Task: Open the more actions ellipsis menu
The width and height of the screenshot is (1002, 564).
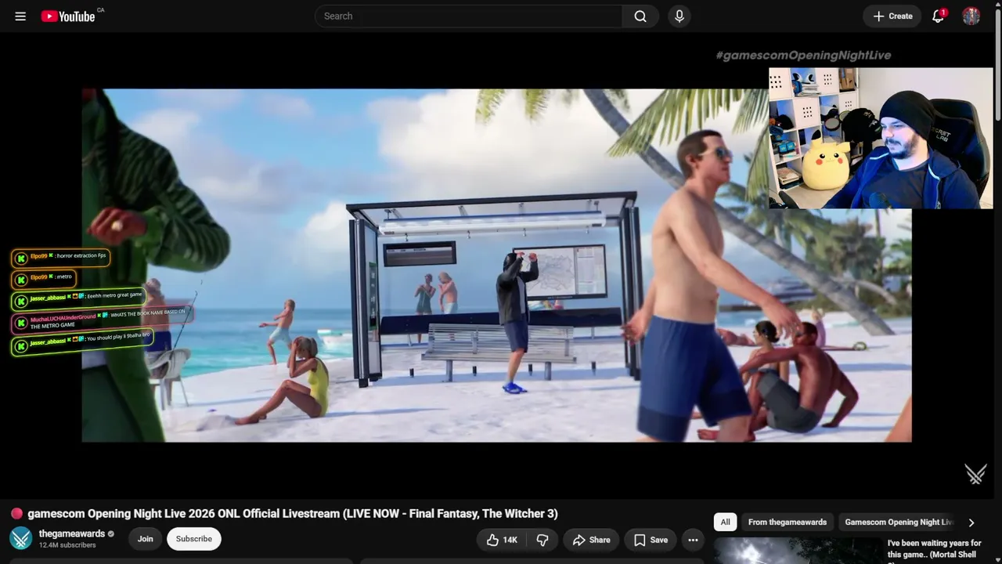Action: point(693,540)
